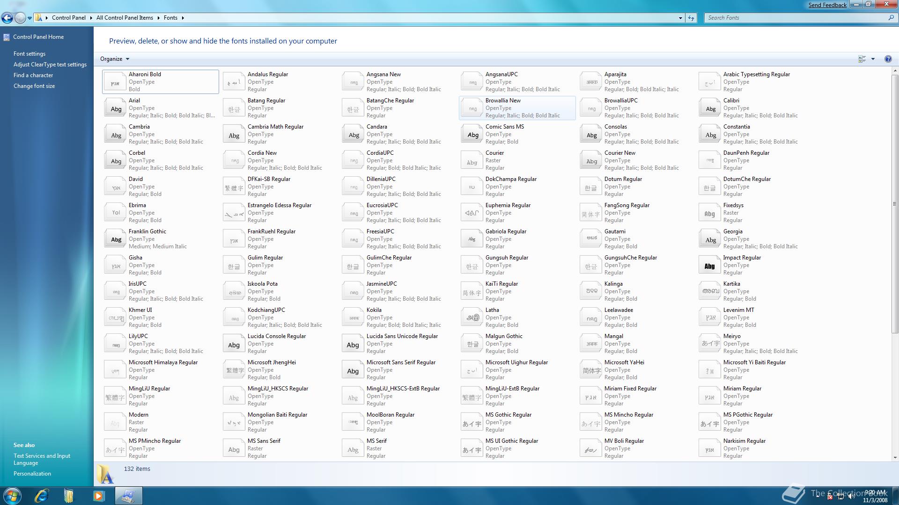Click the Euphemia Regular font icon
Screen dimensions: 899x505
(472, 213)
